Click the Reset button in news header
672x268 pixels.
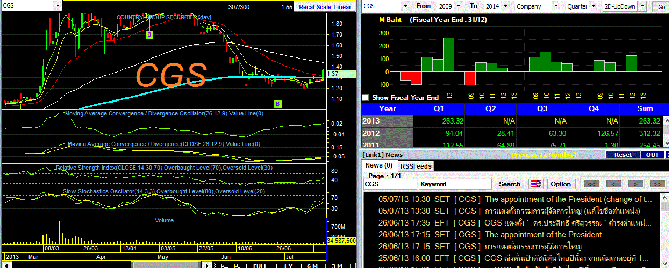623,155
